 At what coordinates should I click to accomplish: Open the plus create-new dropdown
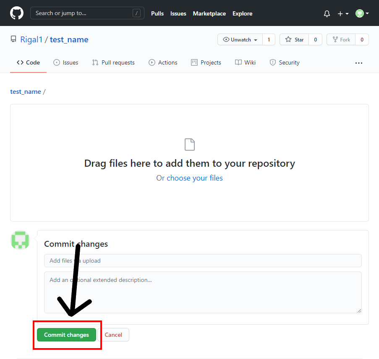click(341, 13)
